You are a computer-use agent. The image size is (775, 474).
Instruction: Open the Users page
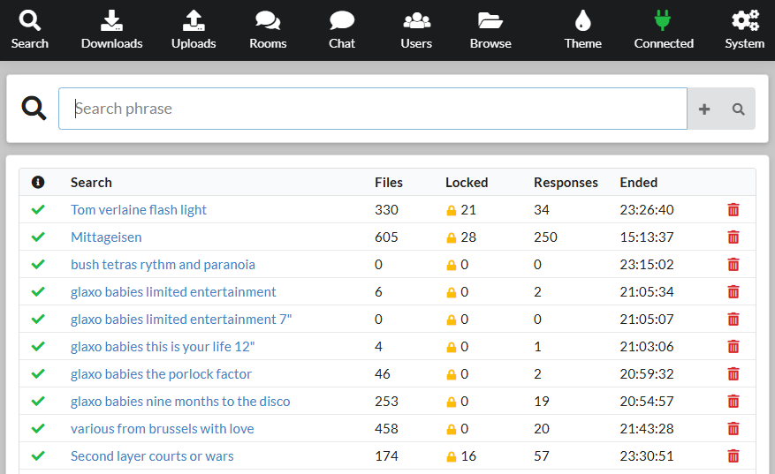(x=416, y=30)
